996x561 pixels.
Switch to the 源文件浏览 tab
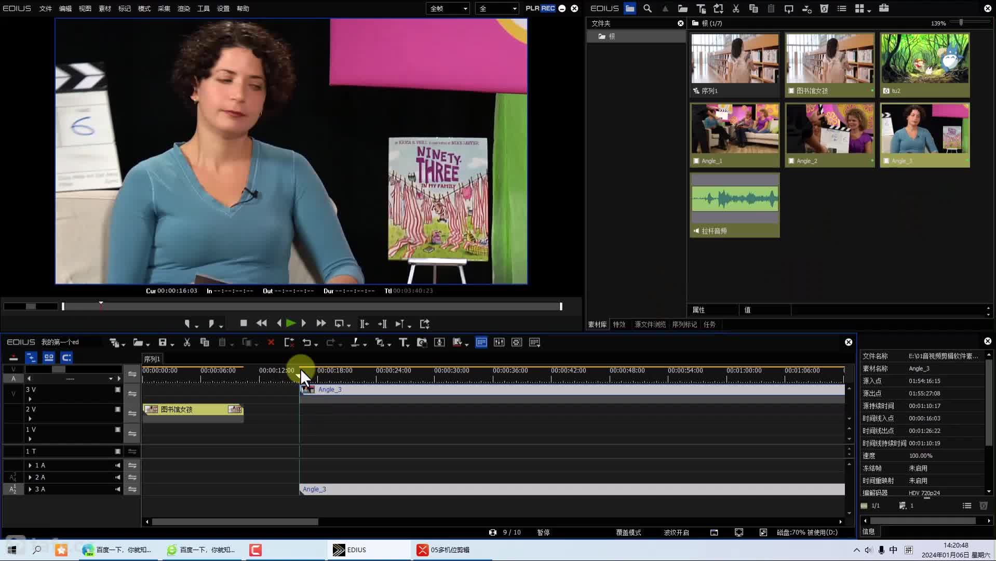(650, 325)
